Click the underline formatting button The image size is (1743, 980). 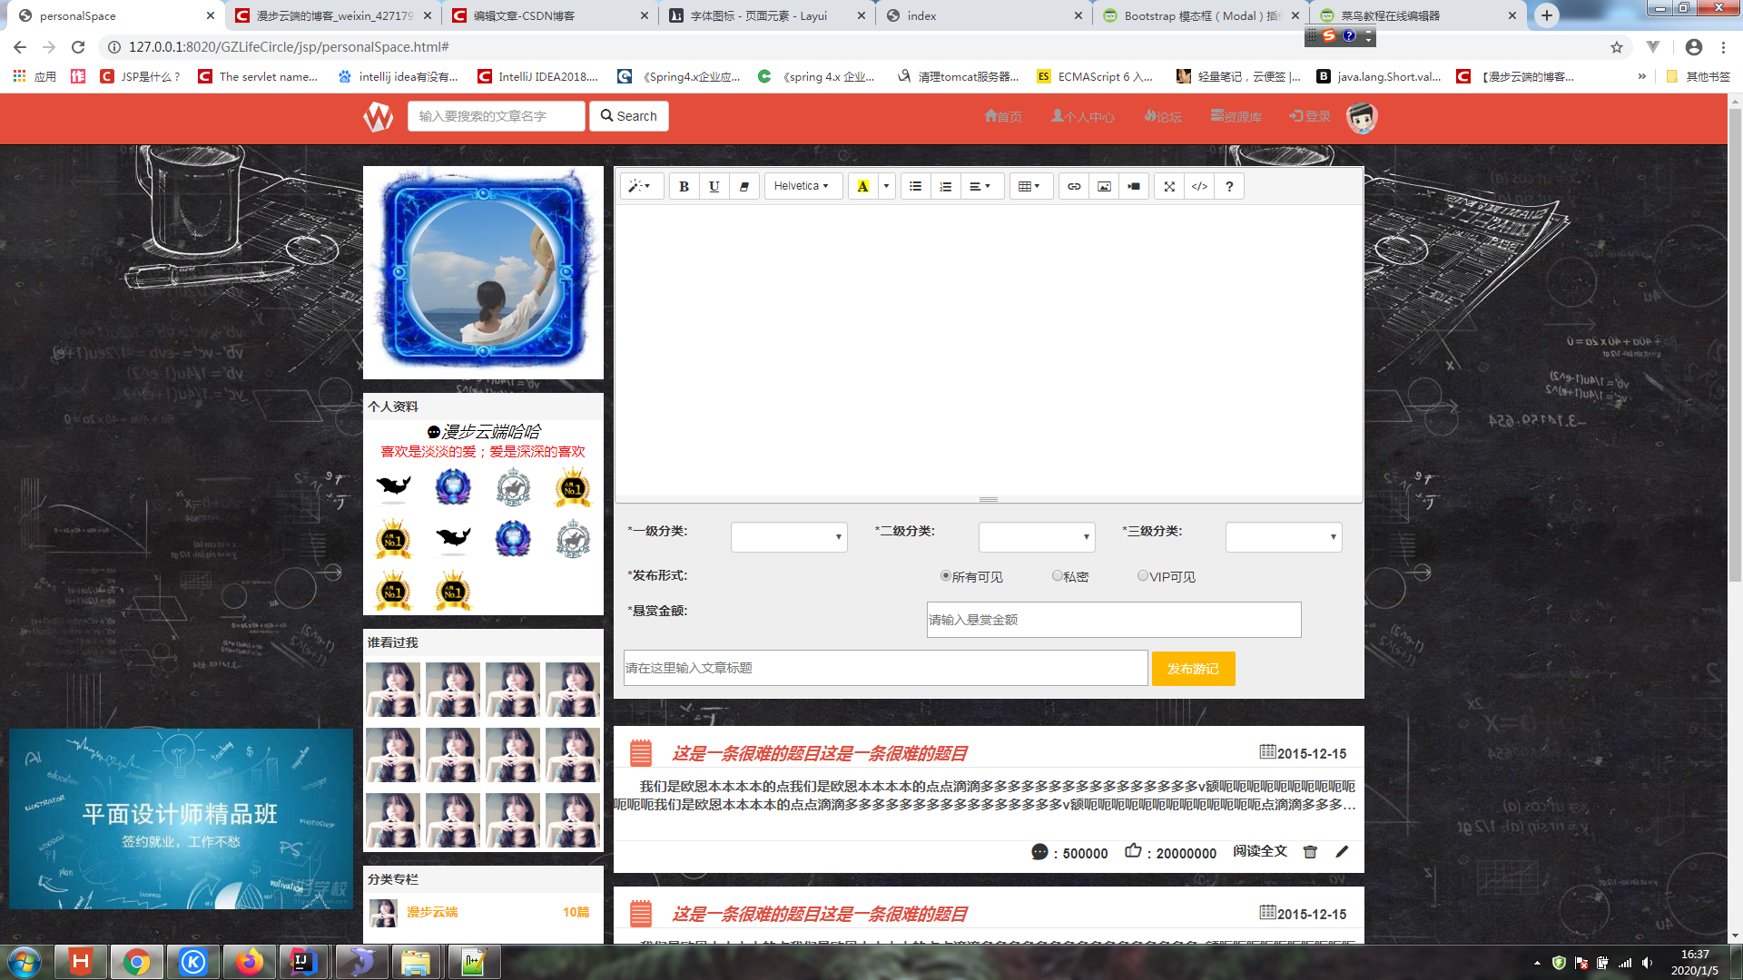(714, 187)
